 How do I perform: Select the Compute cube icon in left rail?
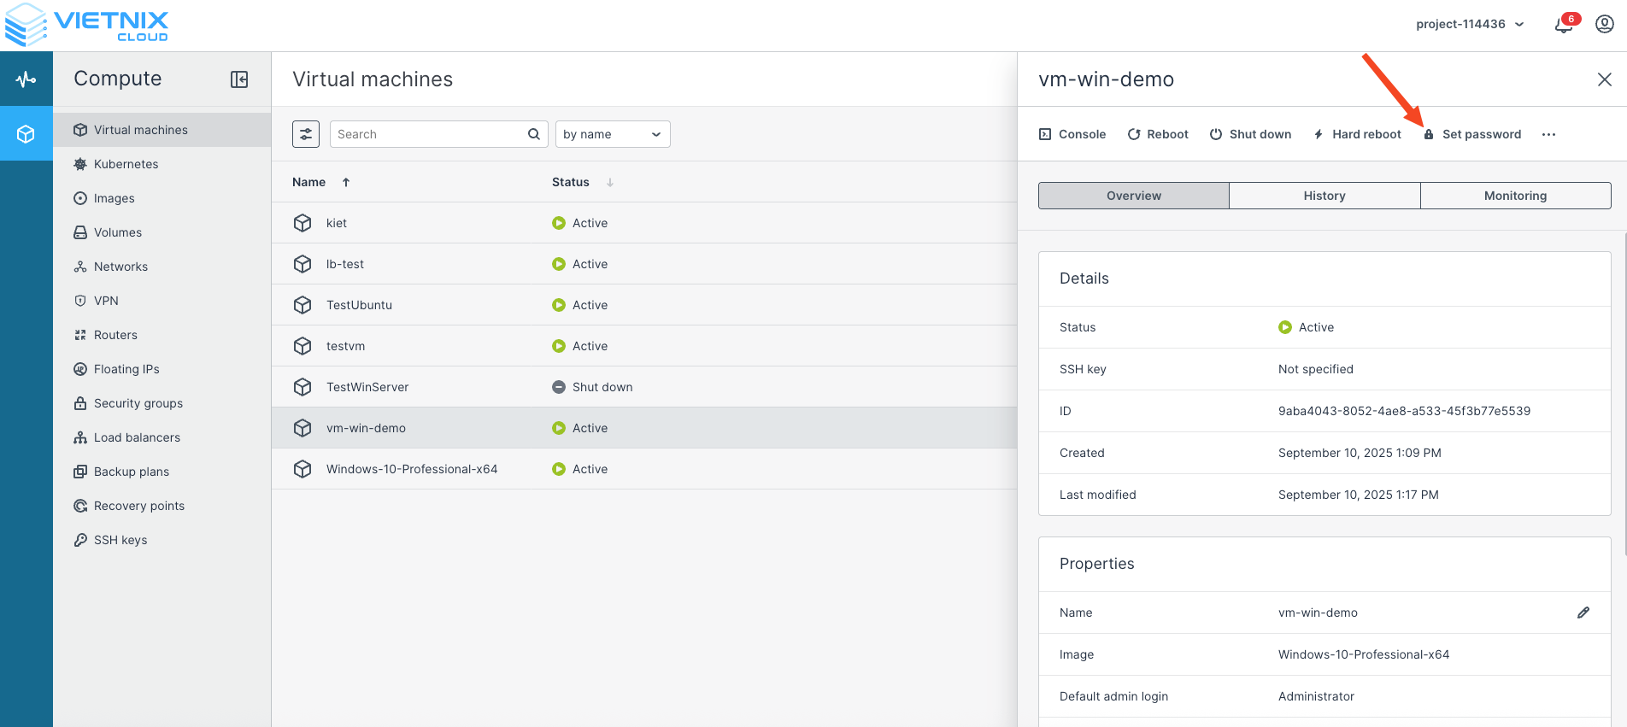tap(26, 134)
